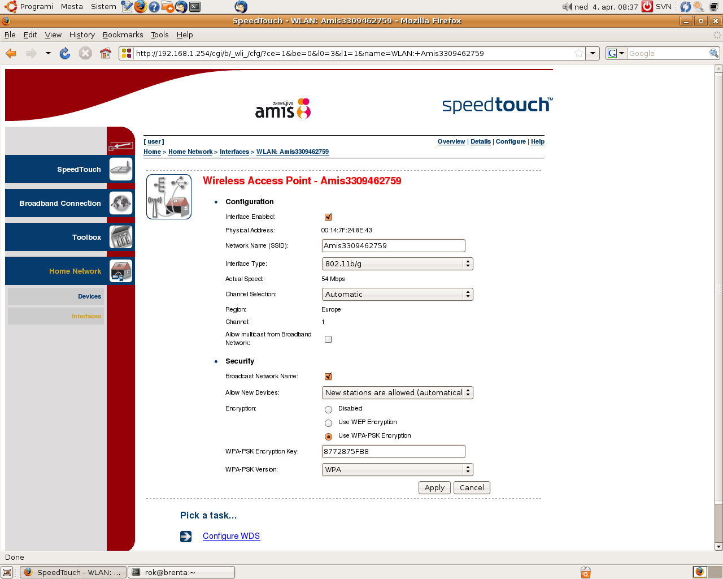Enable Allow multicast from Broadband Network

pos(328,339)
